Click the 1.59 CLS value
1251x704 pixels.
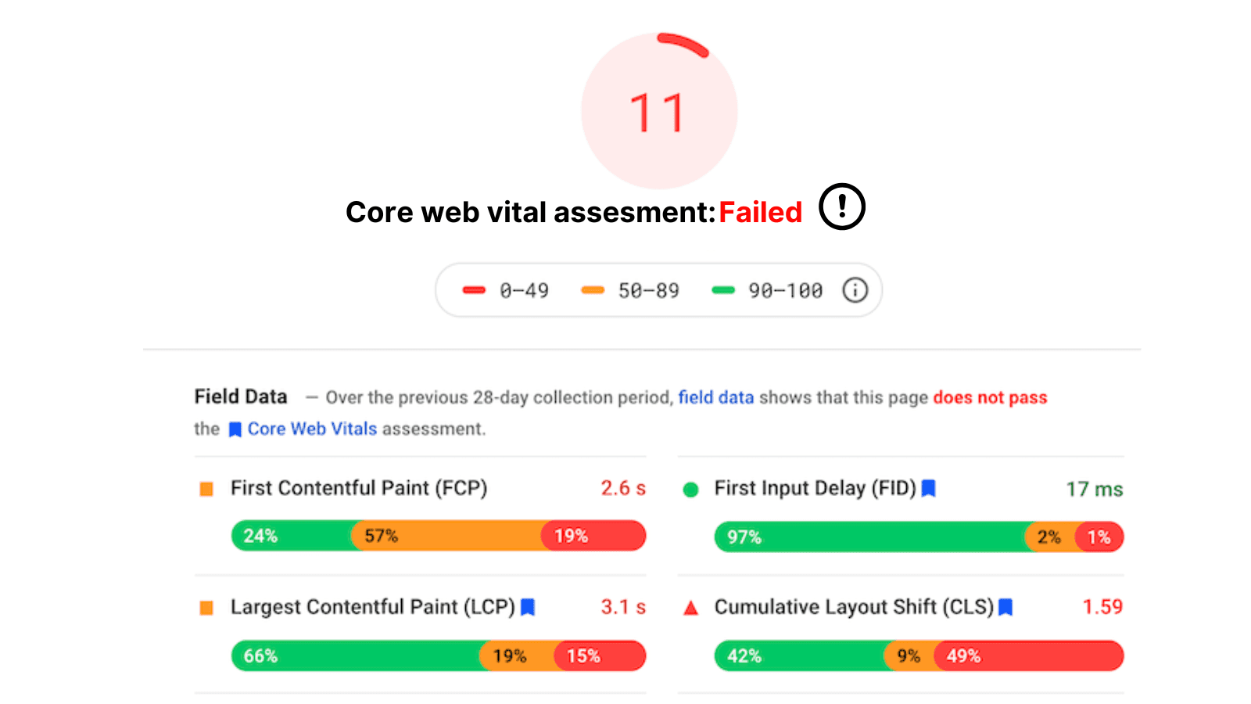[1102, 606]
